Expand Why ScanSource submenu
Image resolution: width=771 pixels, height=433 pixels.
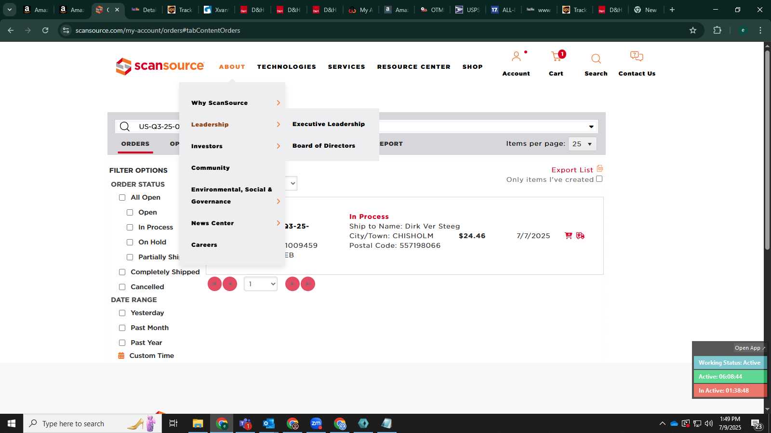pos(278,103)
